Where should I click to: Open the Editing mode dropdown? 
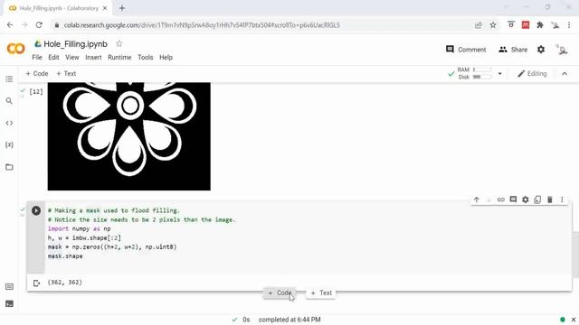click(x=532, y=74)
